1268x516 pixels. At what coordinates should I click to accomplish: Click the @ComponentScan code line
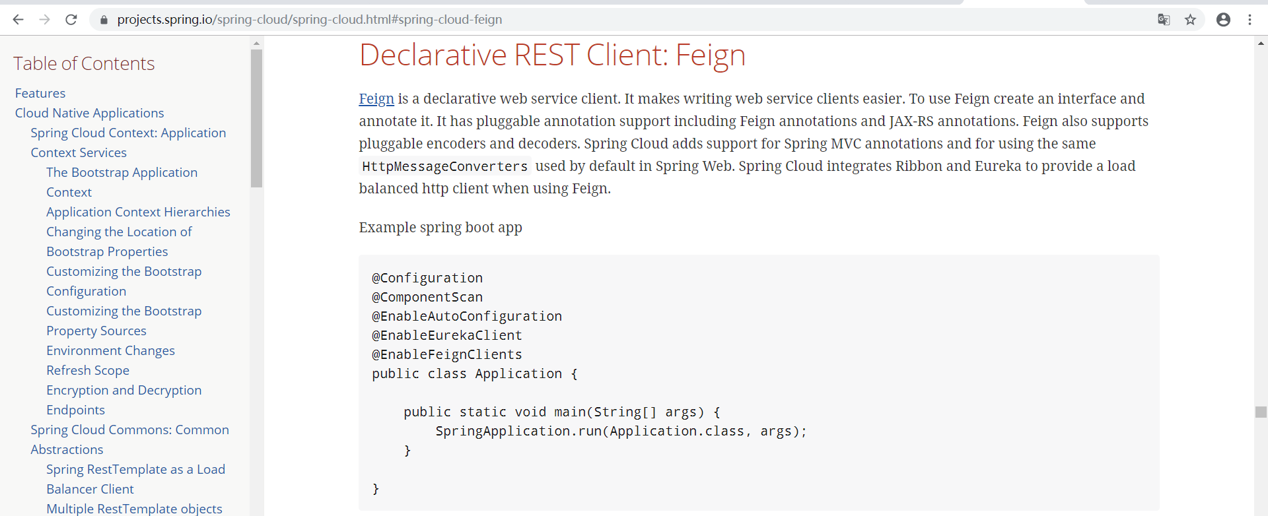[427, 297]
